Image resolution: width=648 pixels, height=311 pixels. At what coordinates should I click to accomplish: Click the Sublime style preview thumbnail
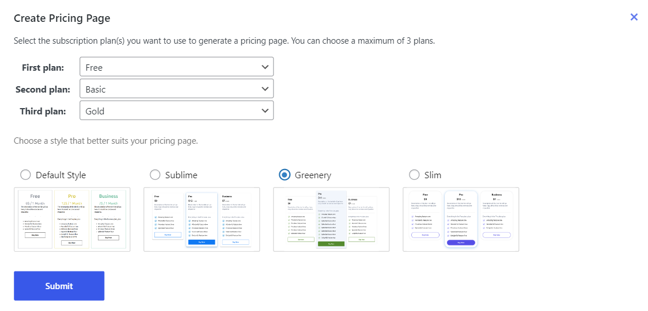(202, 220)
